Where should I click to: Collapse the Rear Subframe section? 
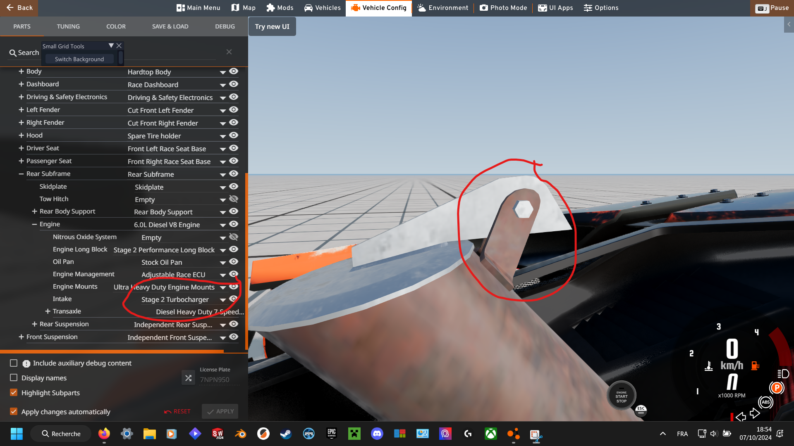(21, 174)
